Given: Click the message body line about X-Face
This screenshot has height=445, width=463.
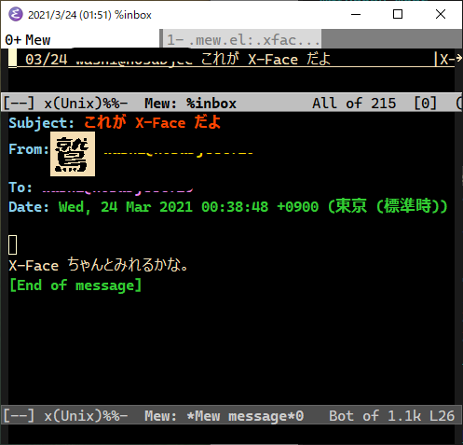Looking at the screenshot, I should coord(98,265).
